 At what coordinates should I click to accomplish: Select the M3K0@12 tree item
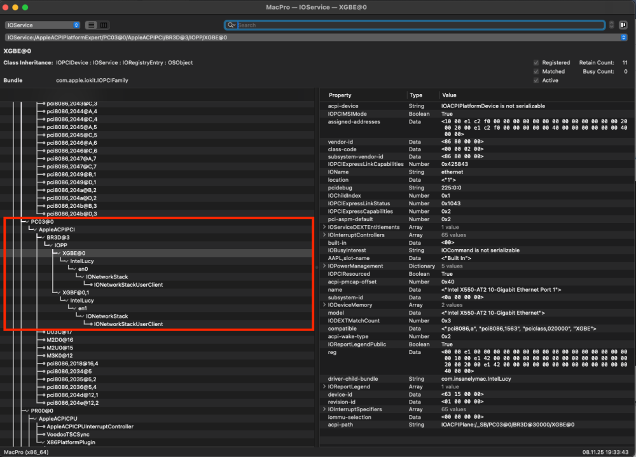click(60, 356)
